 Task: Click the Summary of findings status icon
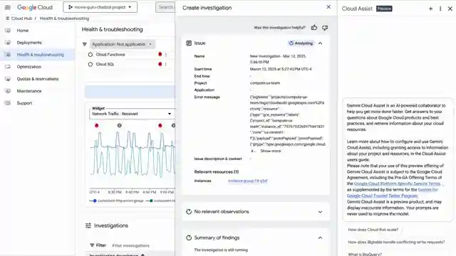189,238
